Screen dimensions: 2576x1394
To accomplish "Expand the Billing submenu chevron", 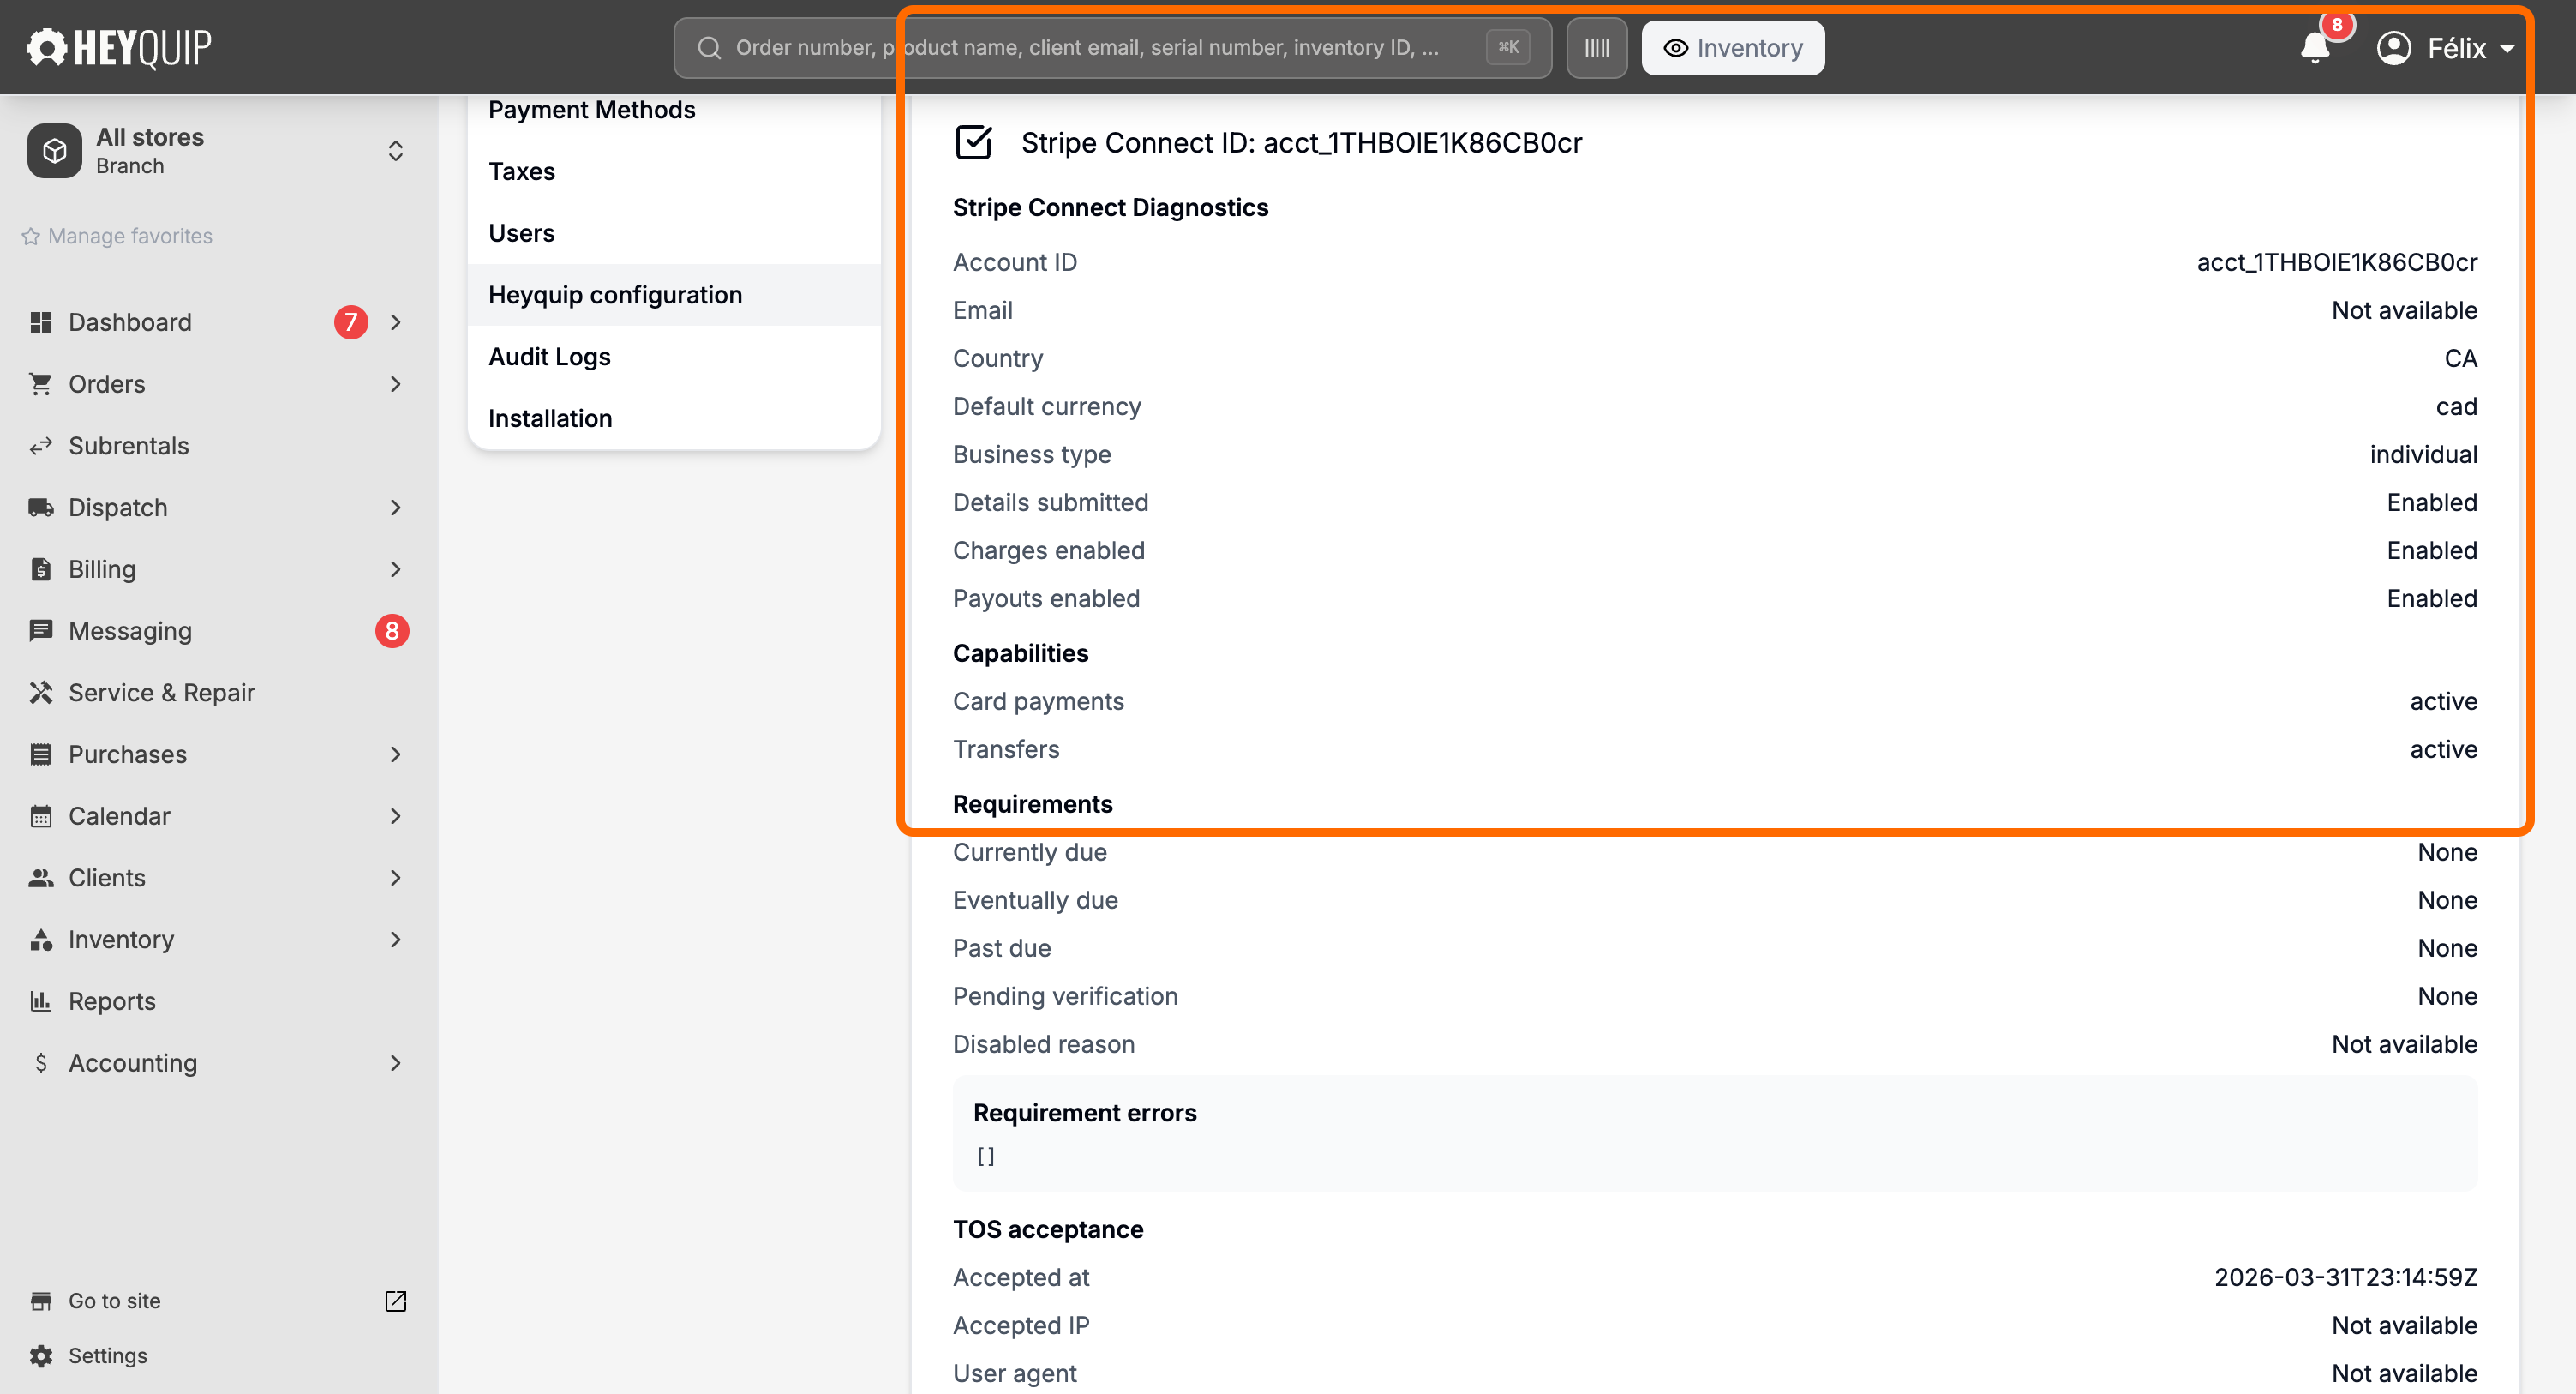I will (396, 569).
